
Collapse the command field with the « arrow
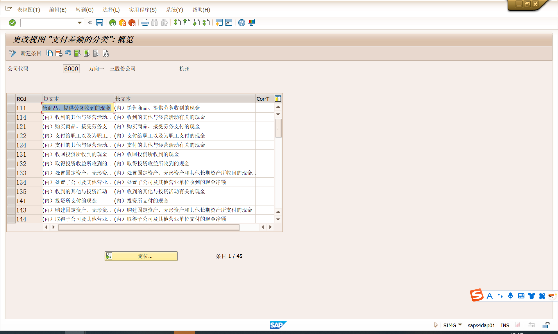[90, 23]
